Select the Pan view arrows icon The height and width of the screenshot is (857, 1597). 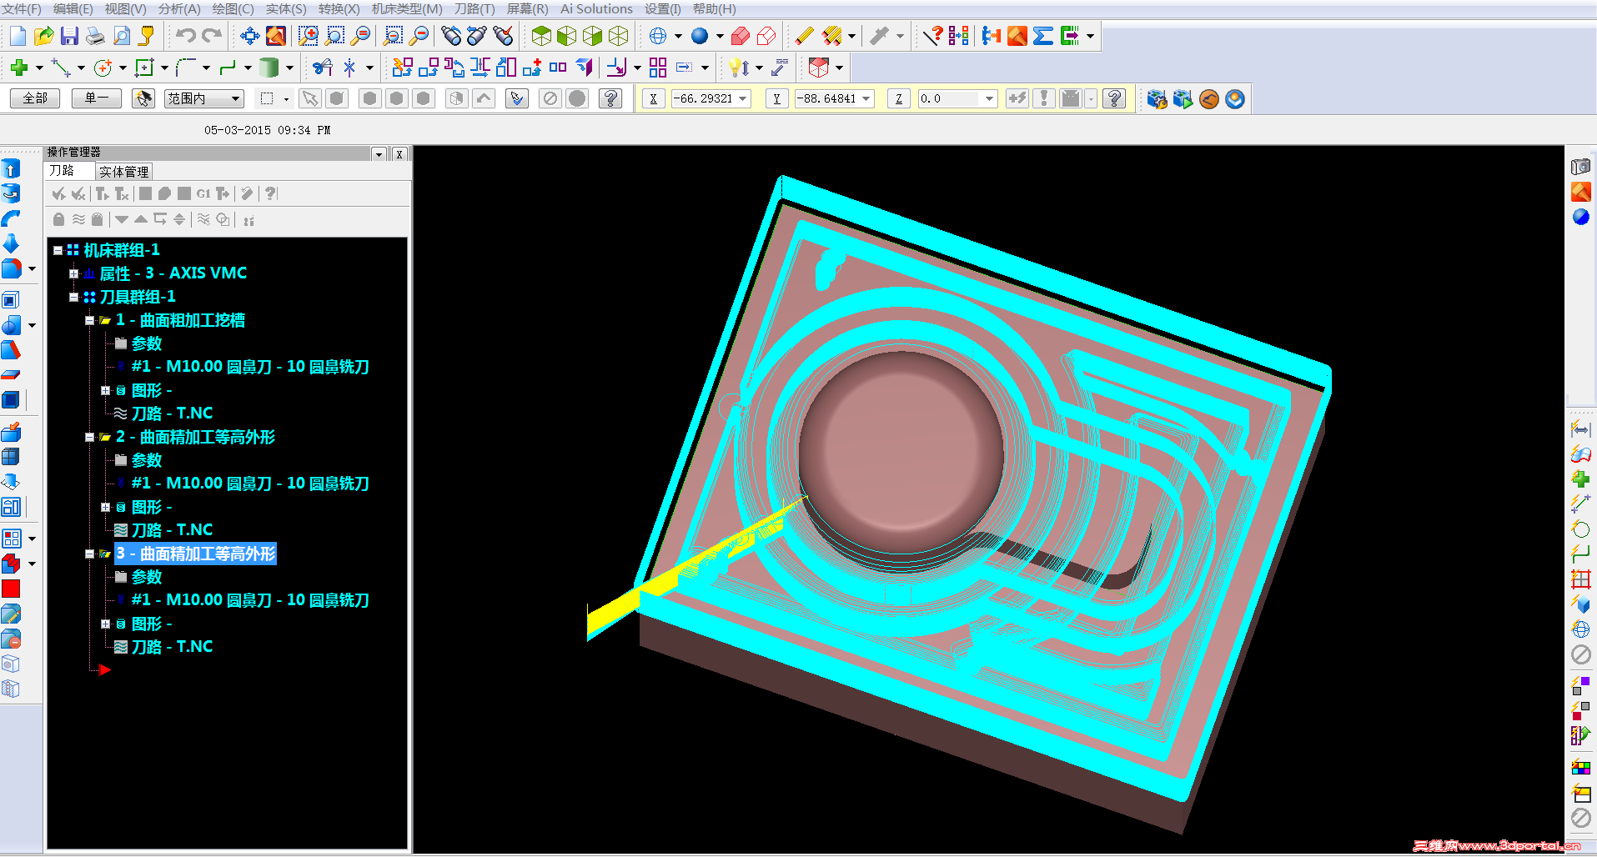coord(249,36)
